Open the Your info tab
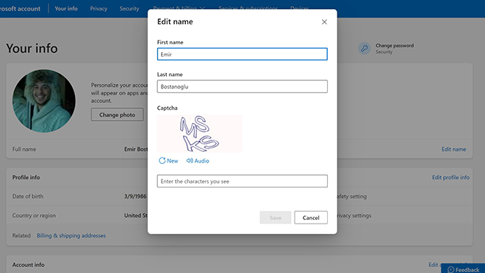The image size is (485, 273). coord(66,9)
